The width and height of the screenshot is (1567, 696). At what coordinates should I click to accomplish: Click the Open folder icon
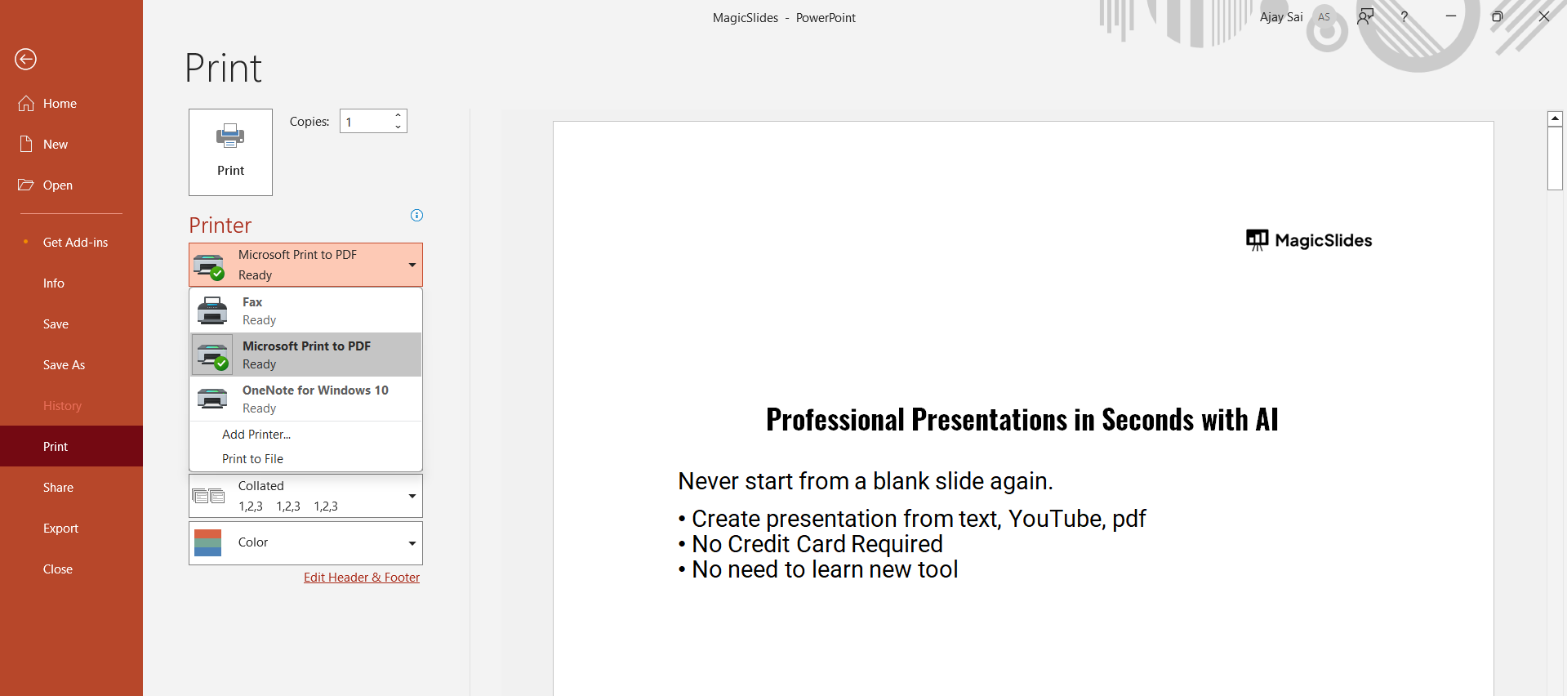click(26, 185)
